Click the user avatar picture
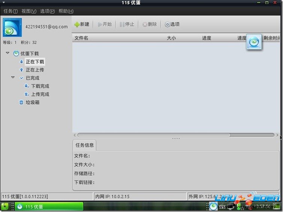 (x=12, y=27)
